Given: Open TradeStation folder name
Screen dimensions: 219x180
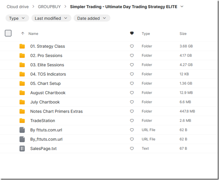Looking at the screenshot, I should tap(43, 121).
